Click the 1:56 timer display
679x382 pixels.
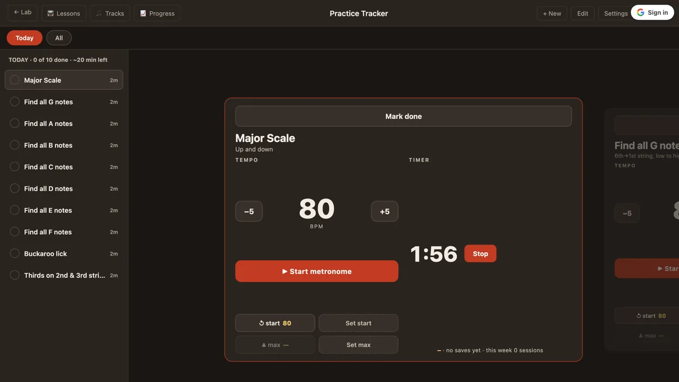(x=434, y=254)
